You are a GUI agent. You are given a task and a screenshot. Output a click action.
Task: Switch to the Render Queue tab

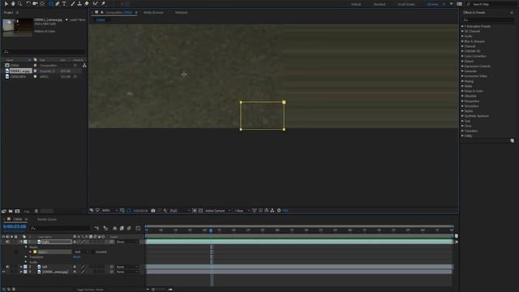(47, 220)
